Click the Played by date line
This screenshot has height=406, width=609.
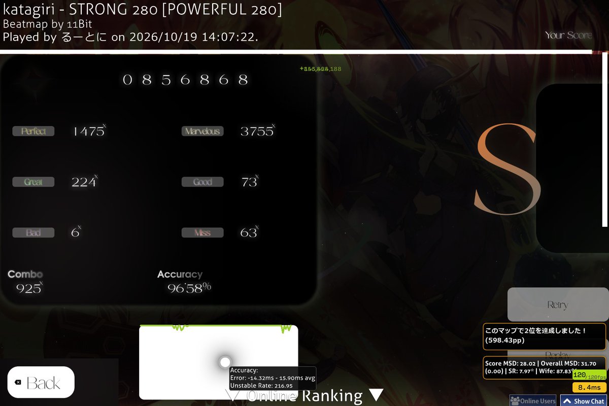[x=130, y=37]
